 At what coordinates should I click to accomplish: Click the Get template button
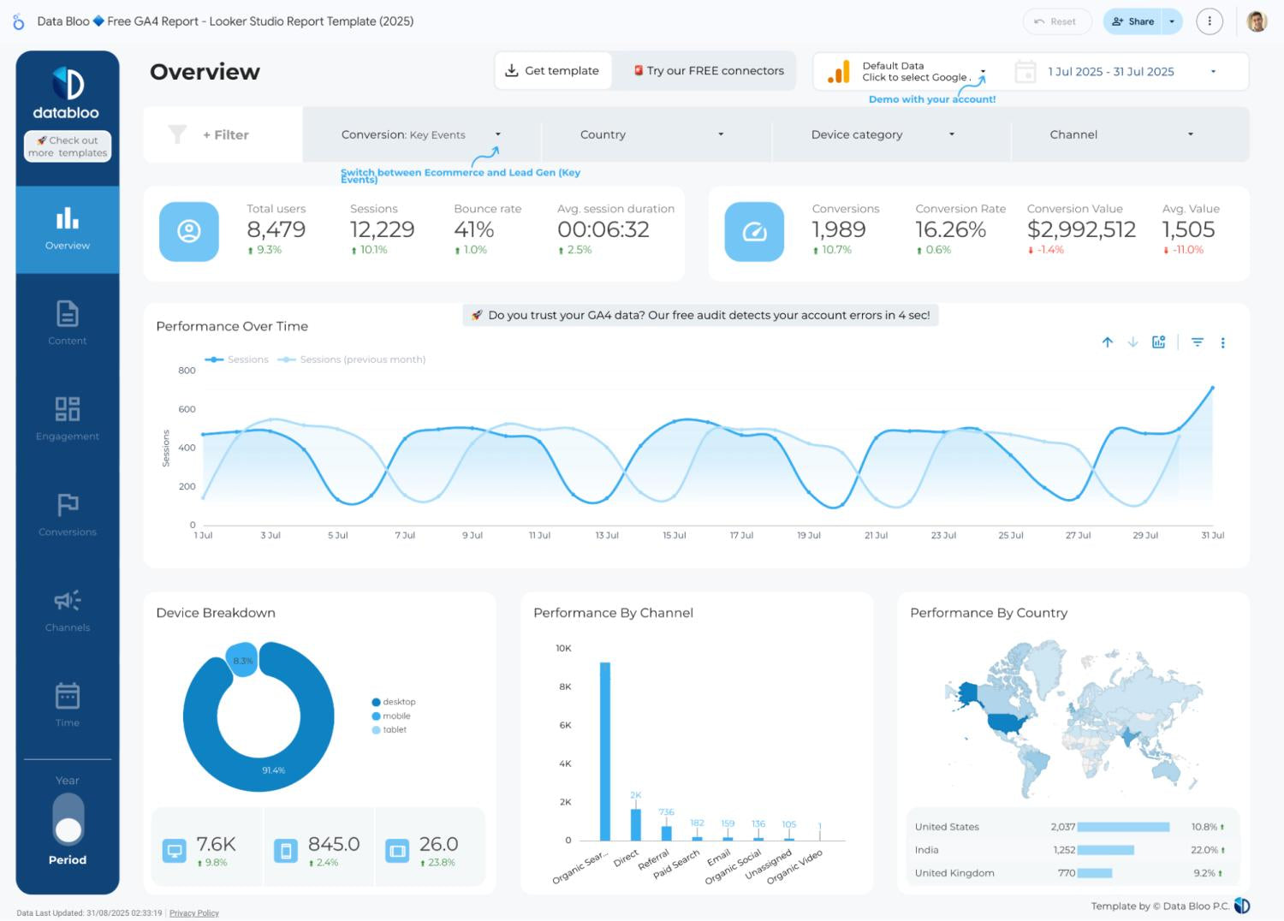coord(553,71)
